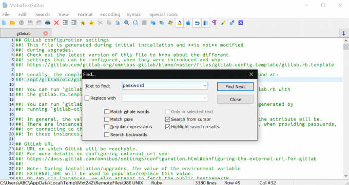The height and width of the screenshot is (185, 349).
Task: Click the second star bookmark icon
Action: [x=91, y=22]
